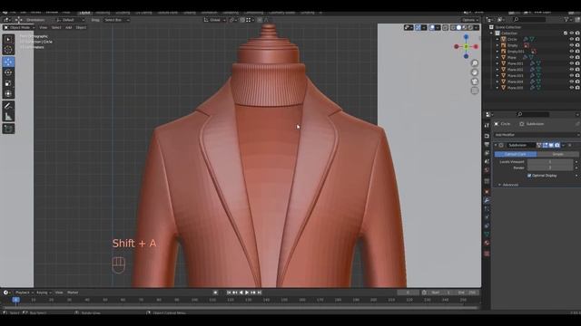Hide the Plane.004 object in outliner
The width and height of the screenshot is (581, 326).
click(x=571, y=81)
